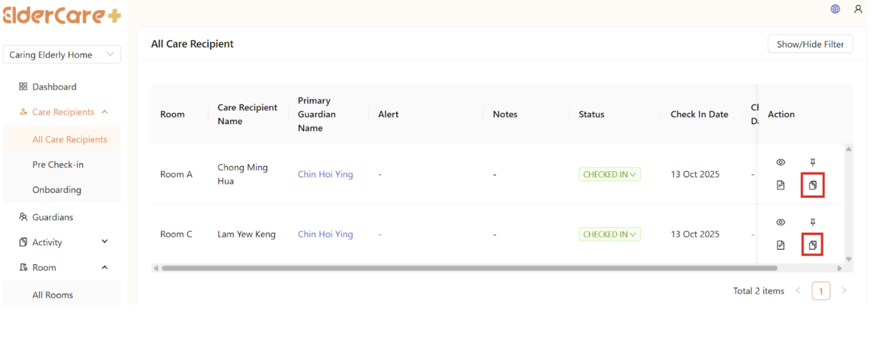Image resolution: width=873 pixels, height=338 pixels.
Task: Click the Show/Hide Filter button
Action: coord(810,44)
